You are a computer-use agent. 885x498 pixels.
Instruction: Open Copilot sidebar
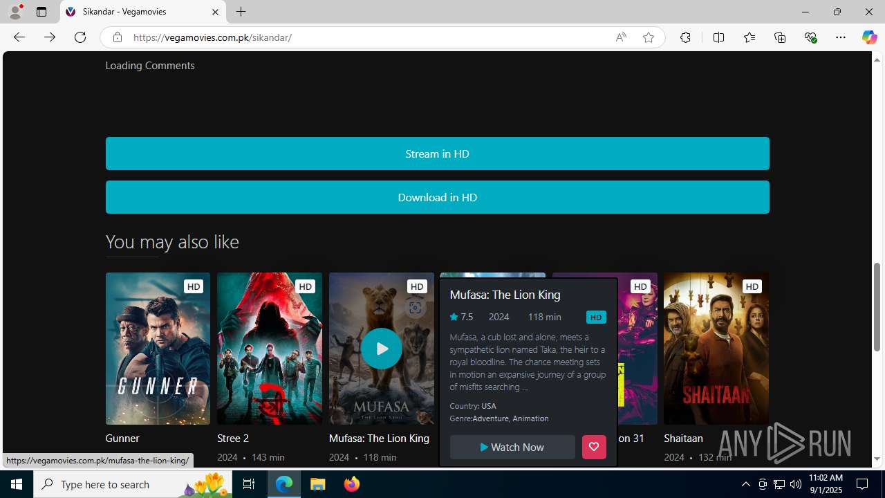(869, 37)
